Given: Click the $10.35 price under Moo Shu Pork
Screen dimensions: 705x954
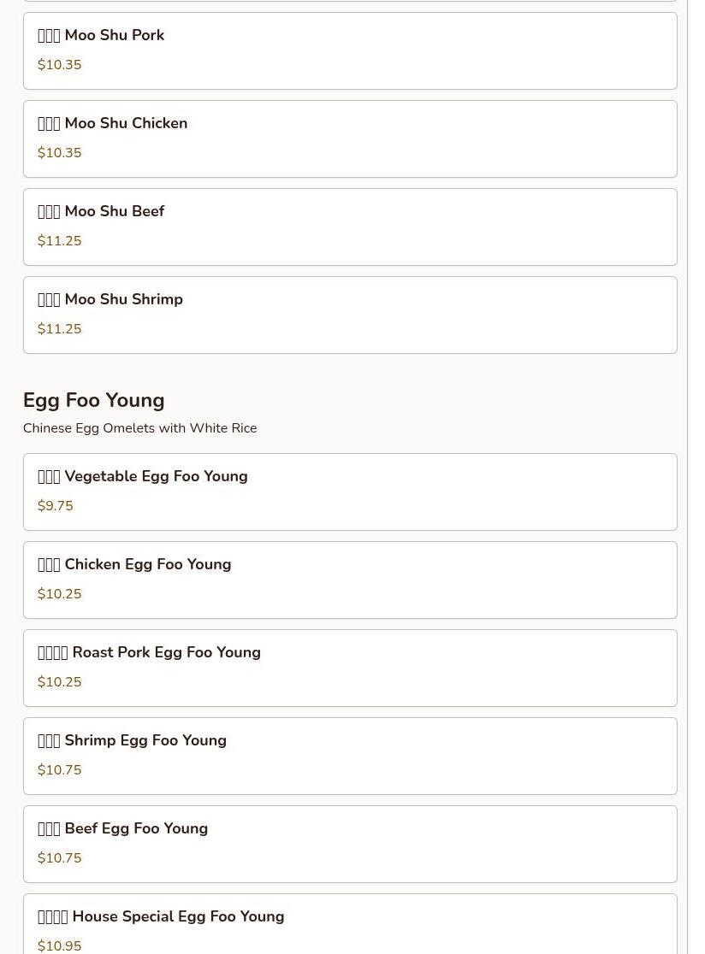Looking at the screenshot, I should tap(60, 65).
